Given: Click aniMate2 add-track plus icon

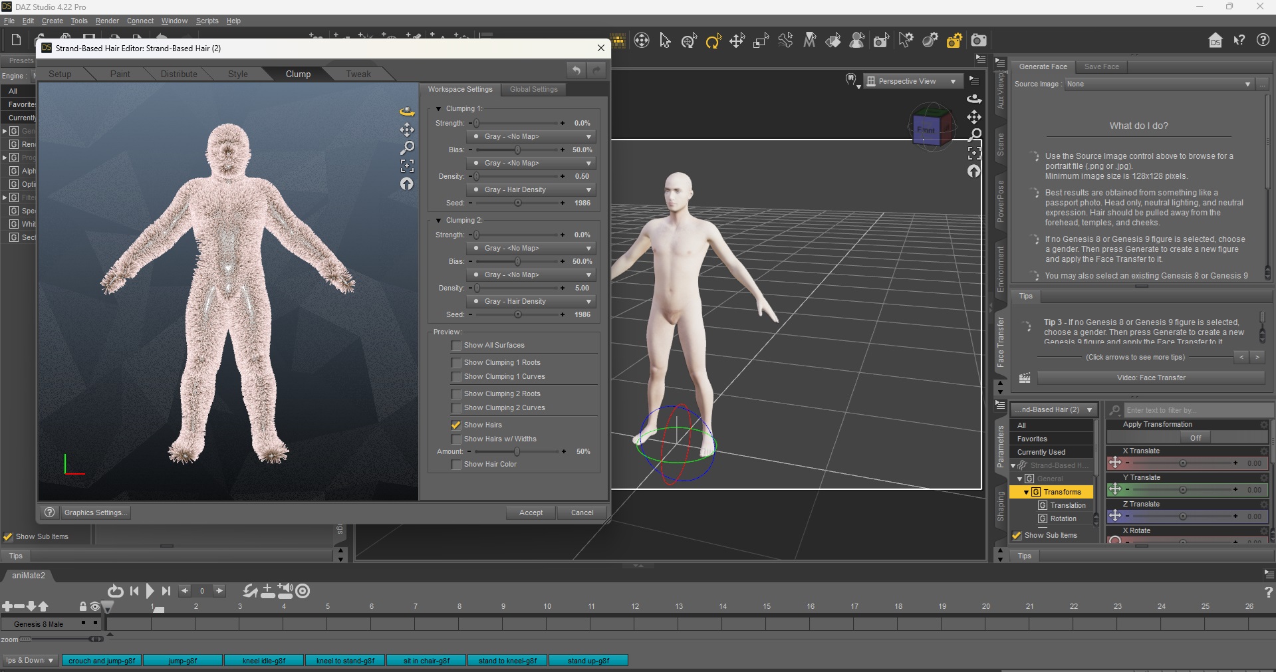Looking at the screenshot, I should 7,606.
